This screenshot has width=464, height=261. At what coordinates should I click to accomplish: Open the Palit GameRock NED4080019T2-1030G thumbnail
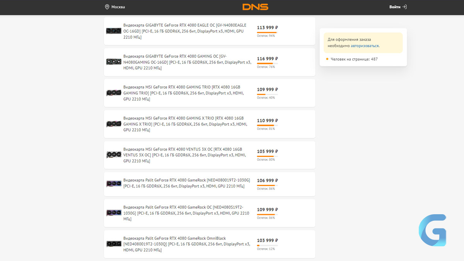(114, 184)
